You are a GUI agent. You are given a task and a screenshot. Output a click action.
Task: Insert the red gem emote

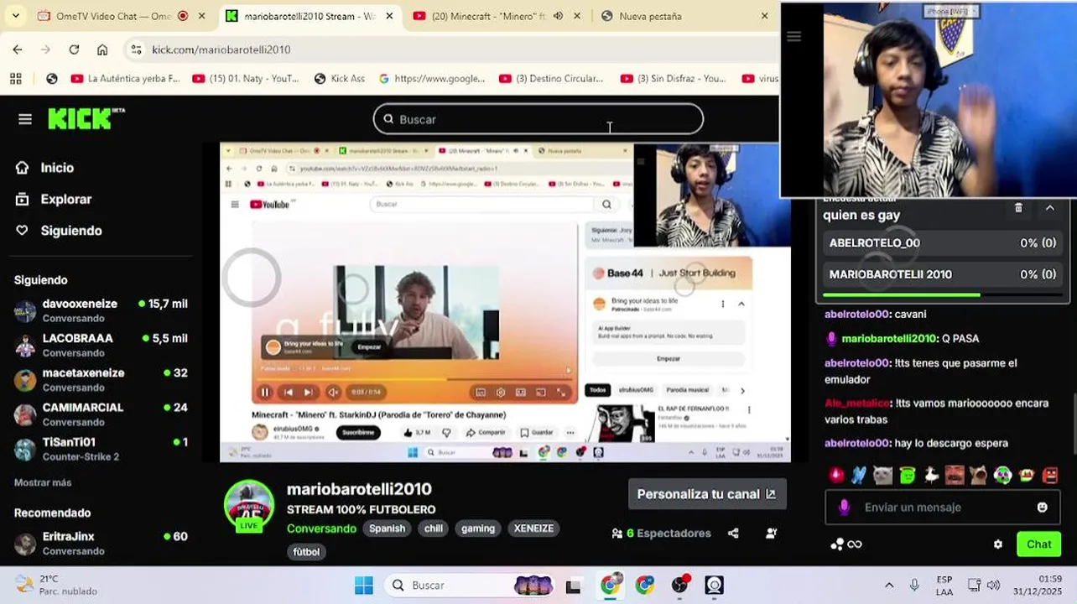click(836, 476)
